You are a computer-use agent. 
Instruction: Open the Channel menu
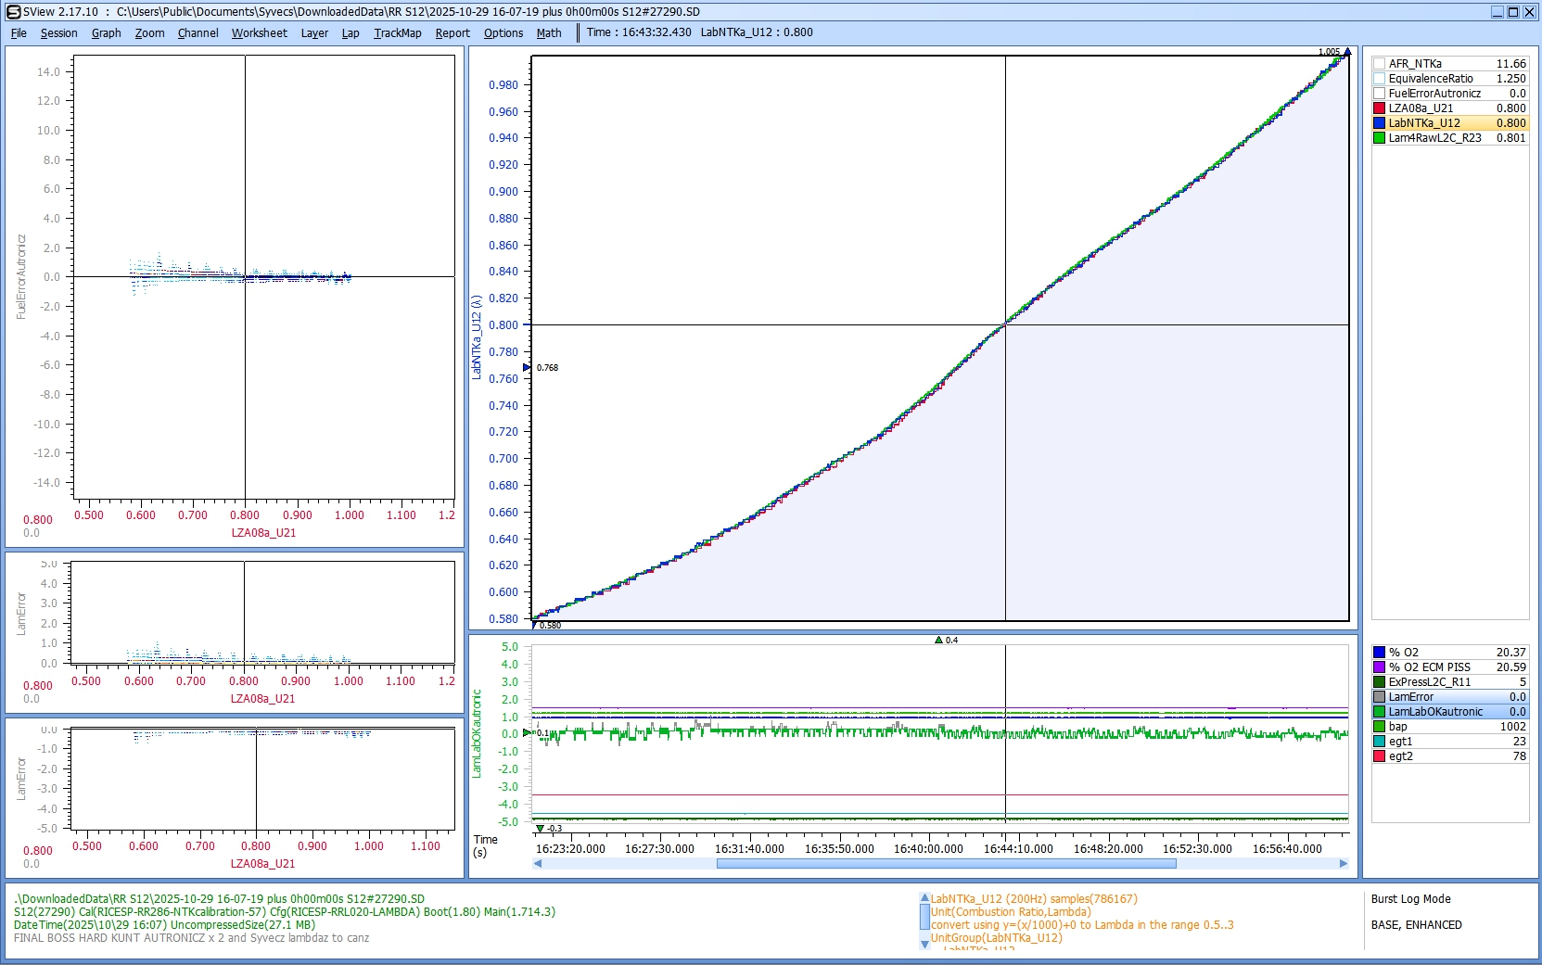coord(198,32)
